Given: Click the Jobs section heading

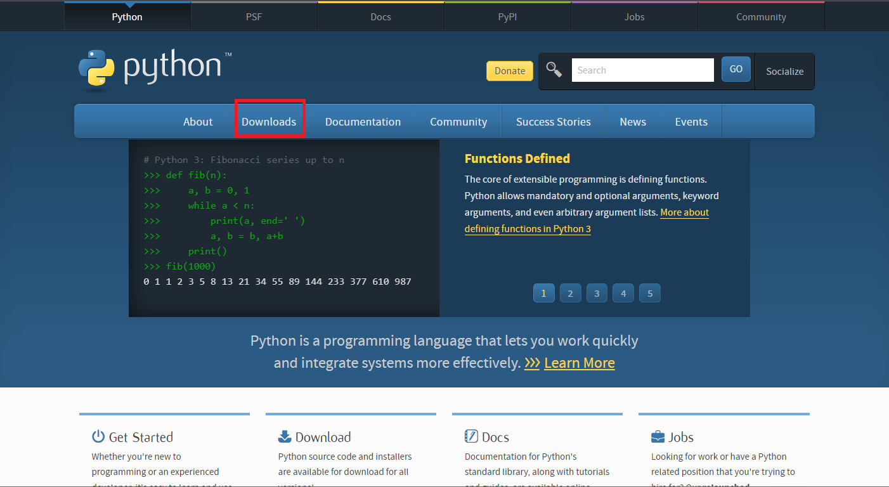Looking at the screenshot, I should click(681, 437).
